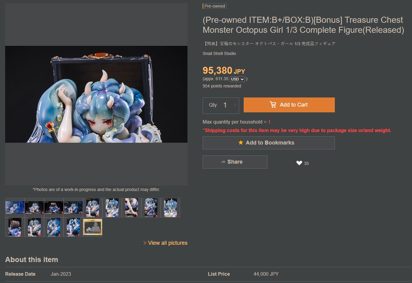Select the last thumbnail in first row
This screenshot has width=412, height=283.
pyautogui.click(x=170, y=208)
